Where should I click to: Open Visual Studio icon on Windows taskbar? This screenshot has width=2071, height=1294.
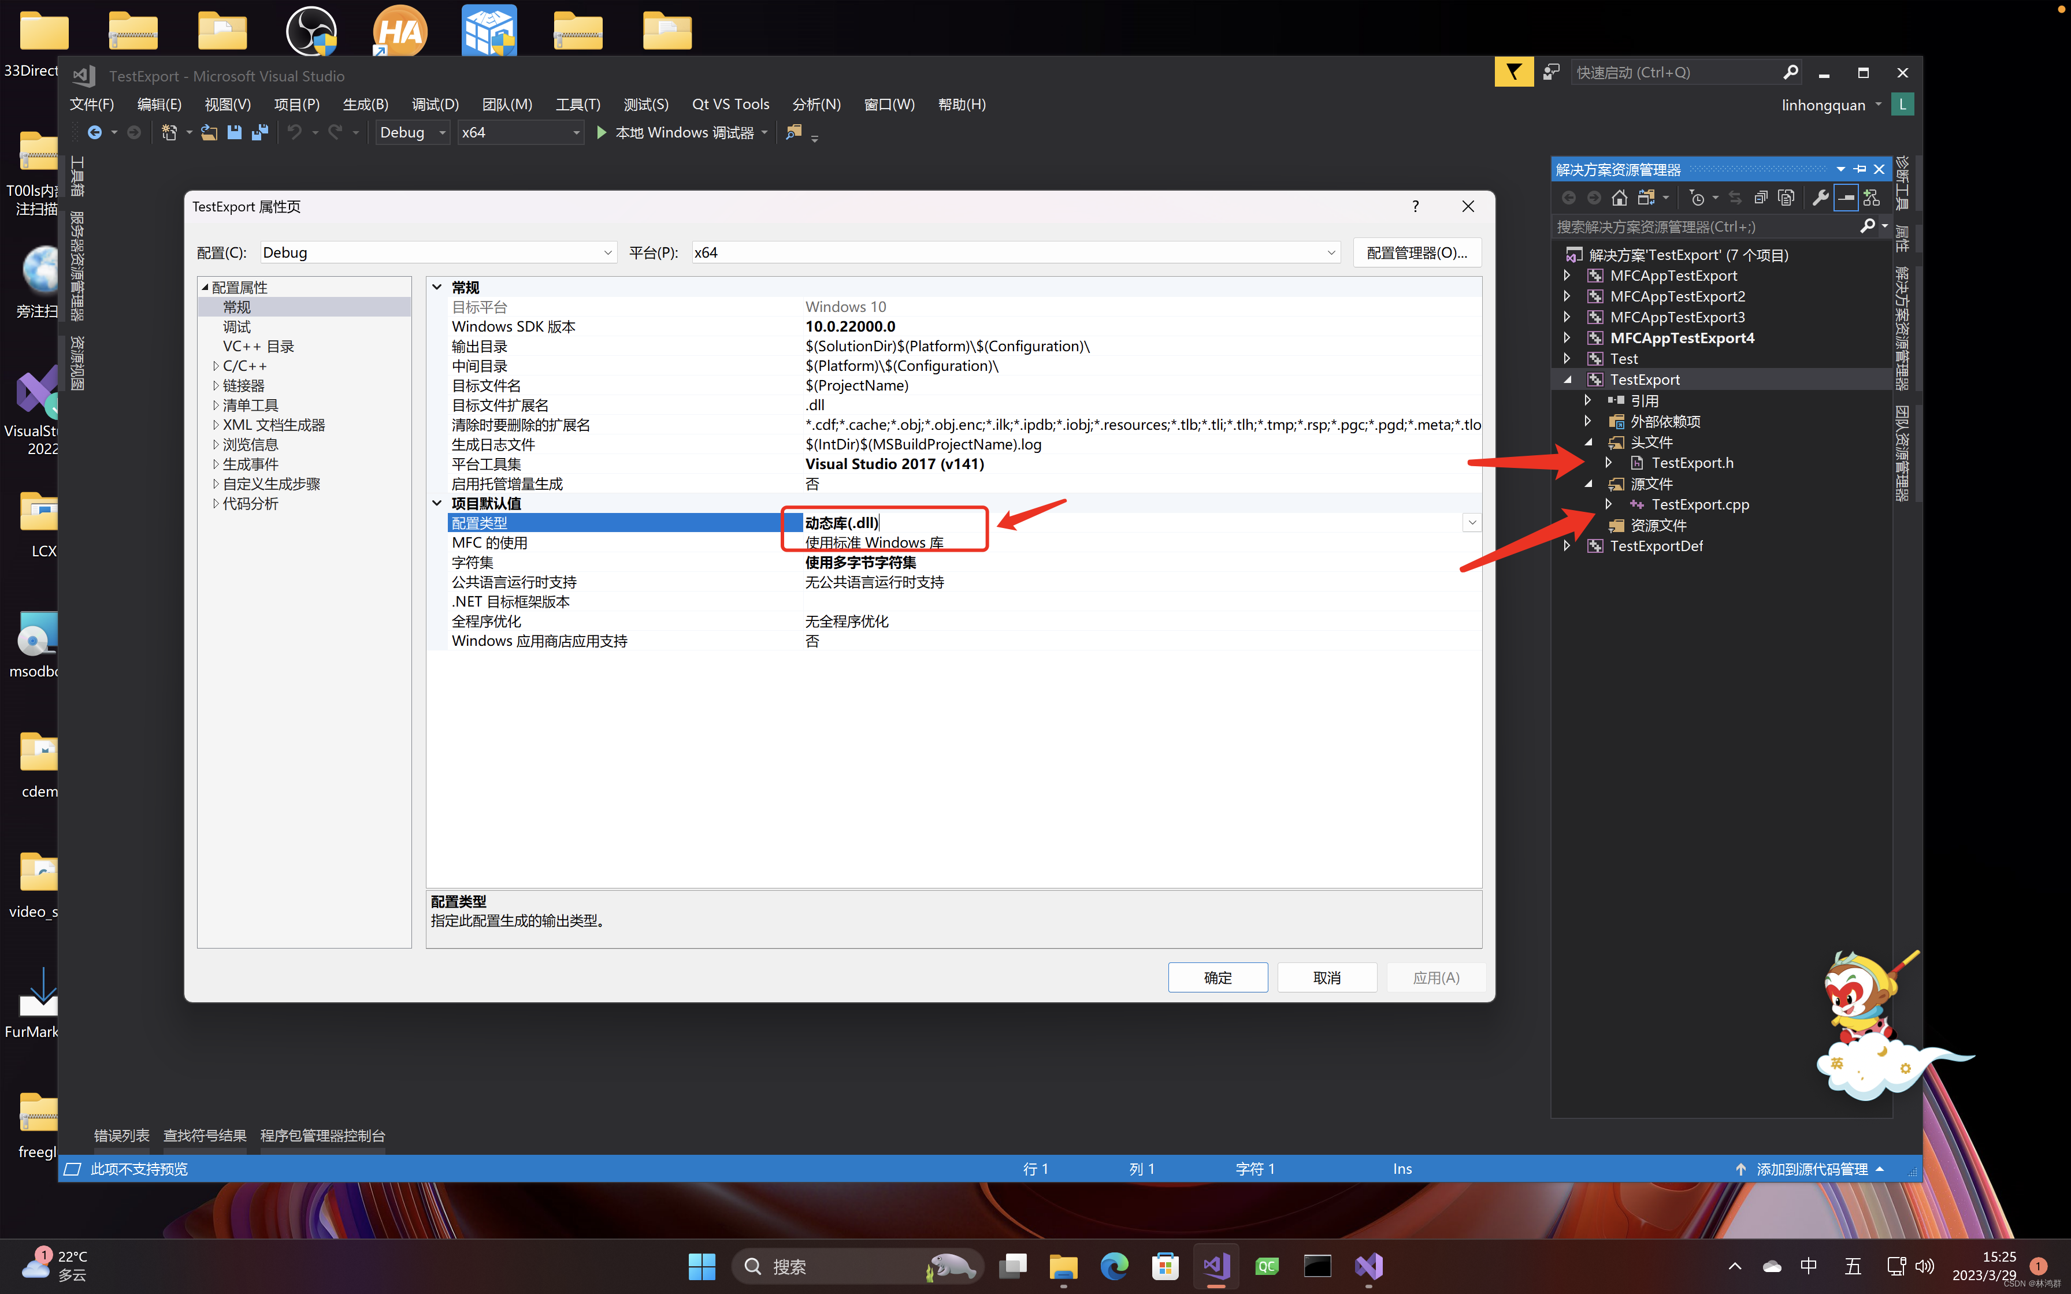(1216, 1267)
